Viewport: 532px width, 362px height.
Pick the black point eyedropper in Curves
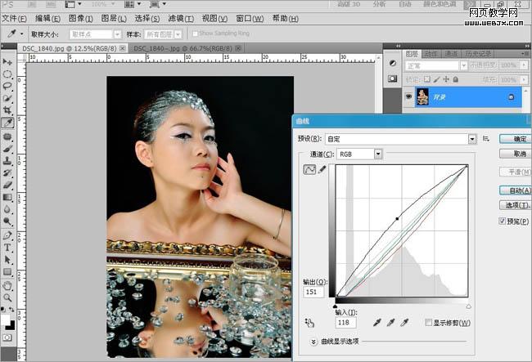(x=377, y=323)
